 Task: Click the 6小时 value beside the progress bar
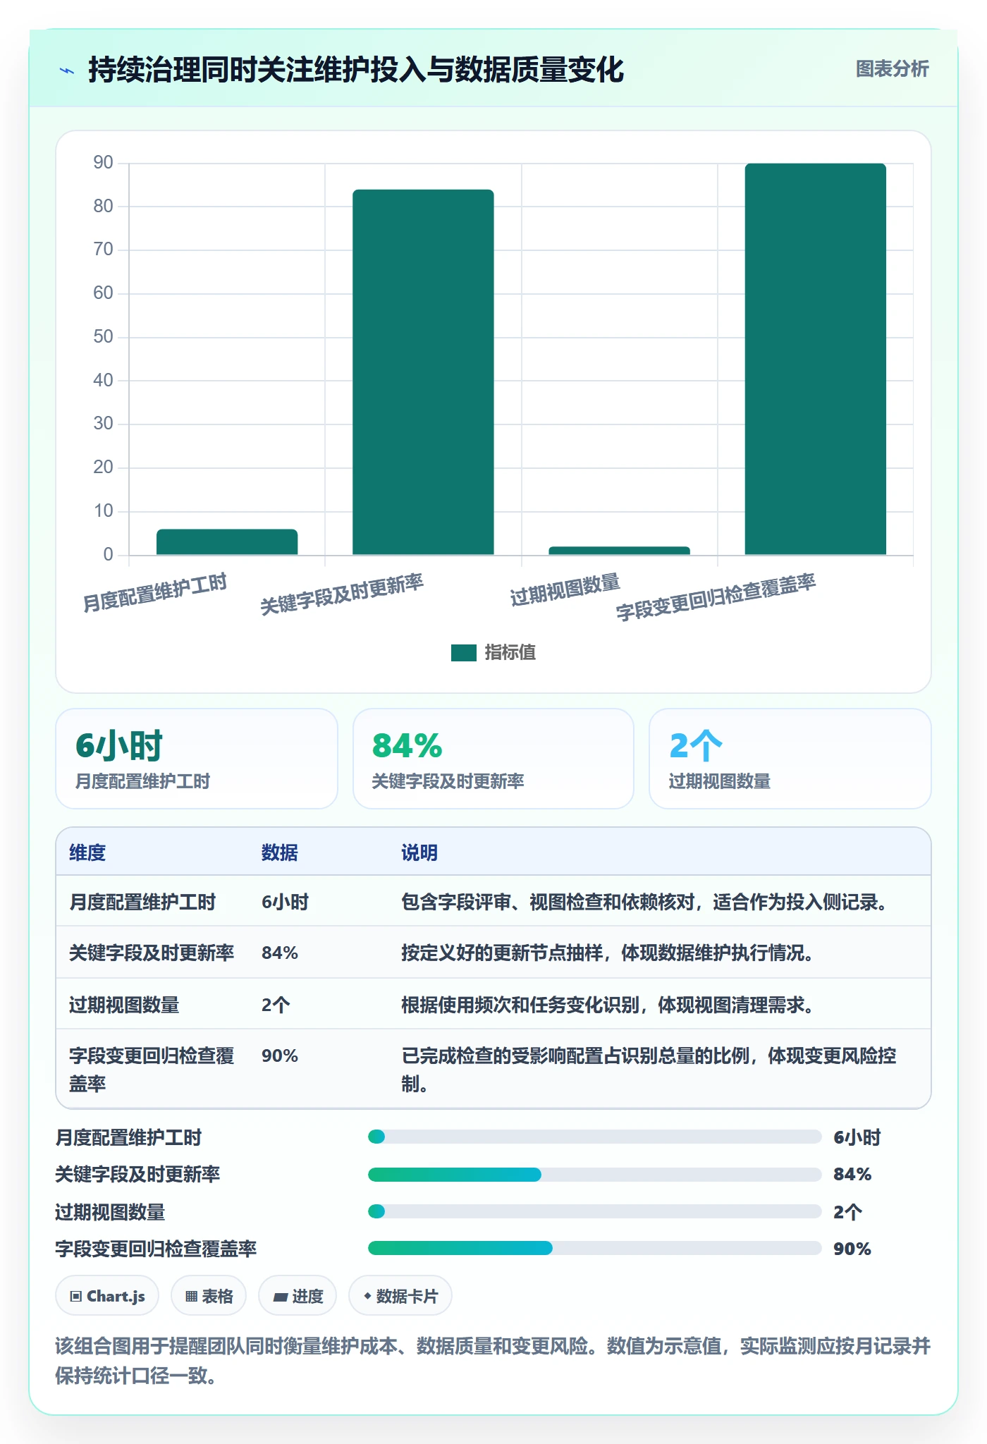857,1137
